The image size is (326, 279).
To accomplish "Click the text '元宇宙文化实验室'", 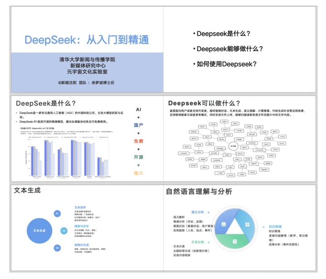I will (87, 72).
